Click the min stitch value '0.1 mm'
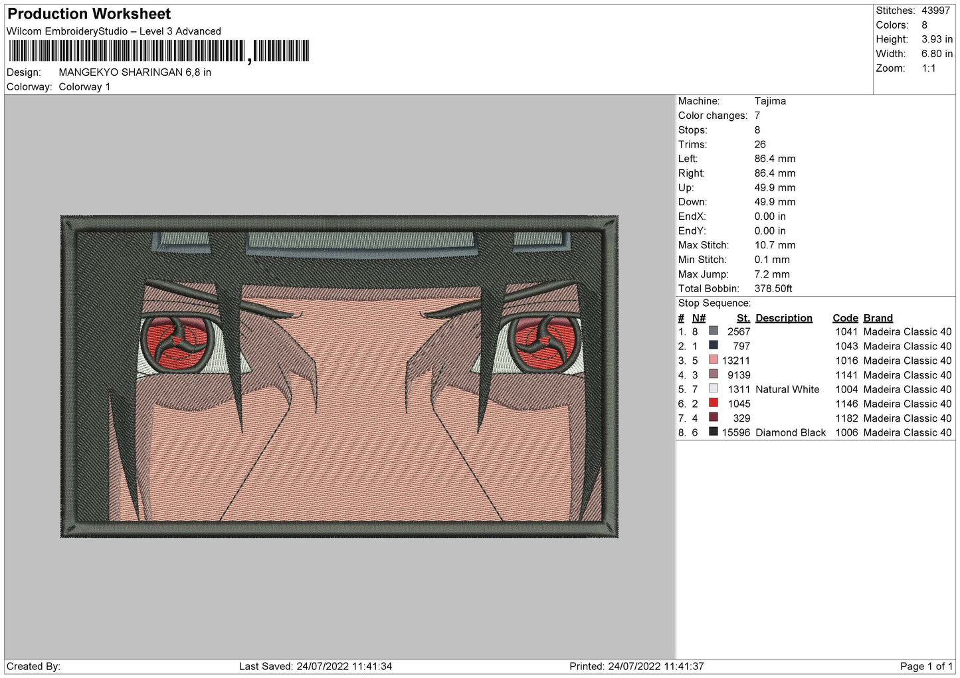Screen dimensions: 960x678 click(x=772, y=260)
